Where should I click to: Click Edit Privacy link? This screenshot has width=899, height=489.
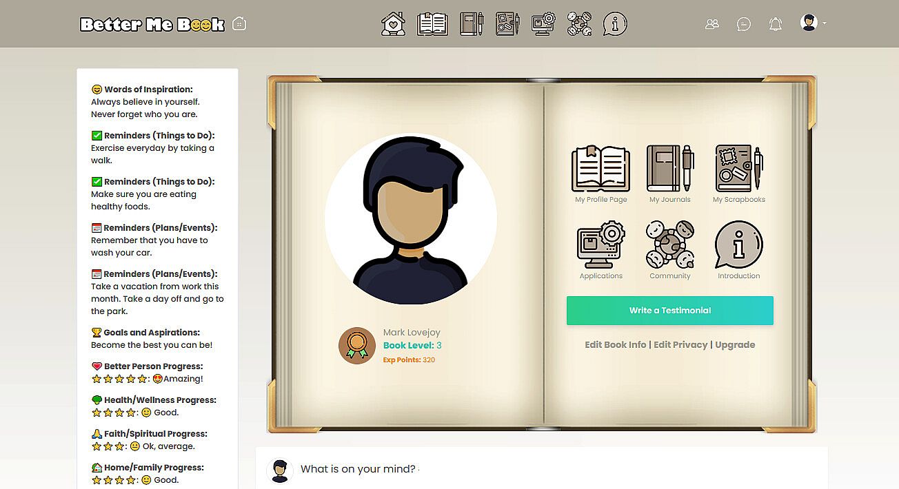[680, 344]
